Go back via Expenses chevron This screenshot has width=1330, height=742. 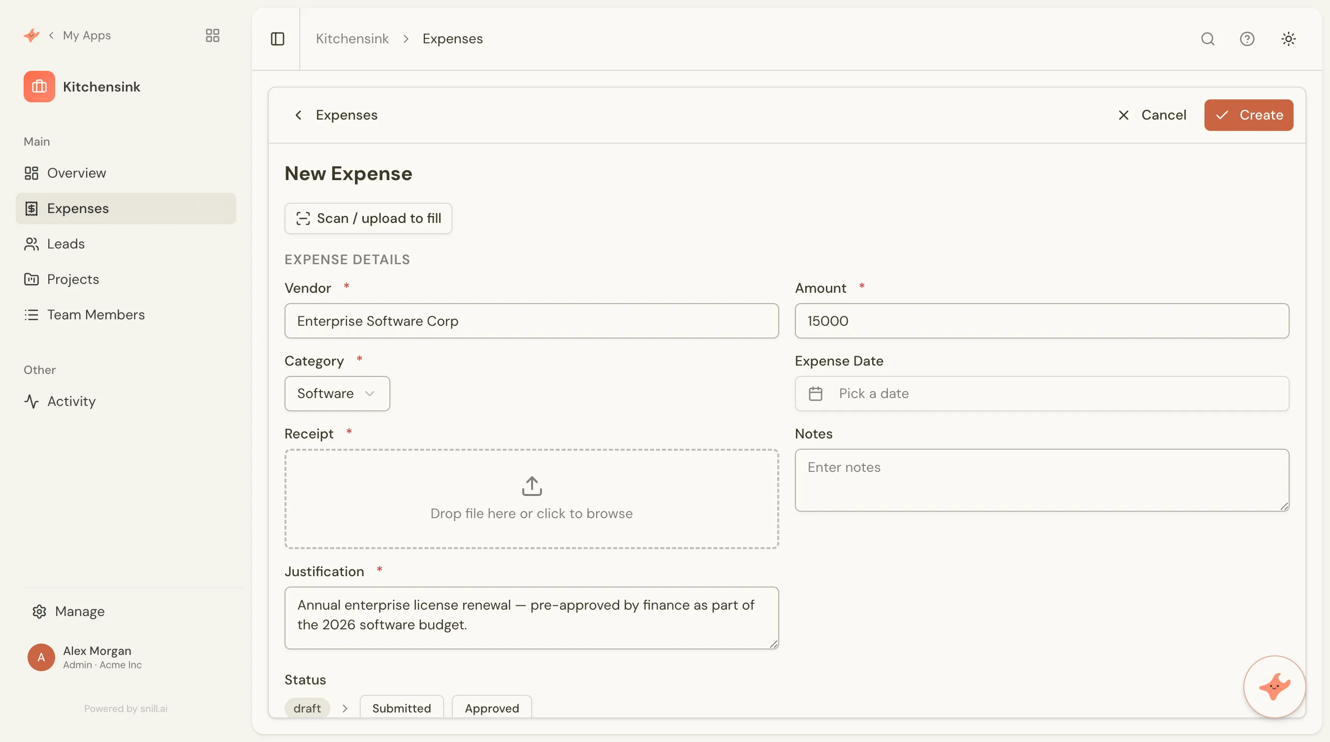coord(298,115)
